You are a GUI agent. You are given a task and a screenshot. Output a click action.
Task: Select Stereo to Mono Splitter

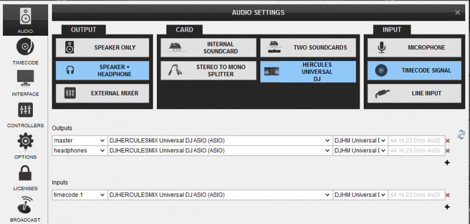(209, 70)
